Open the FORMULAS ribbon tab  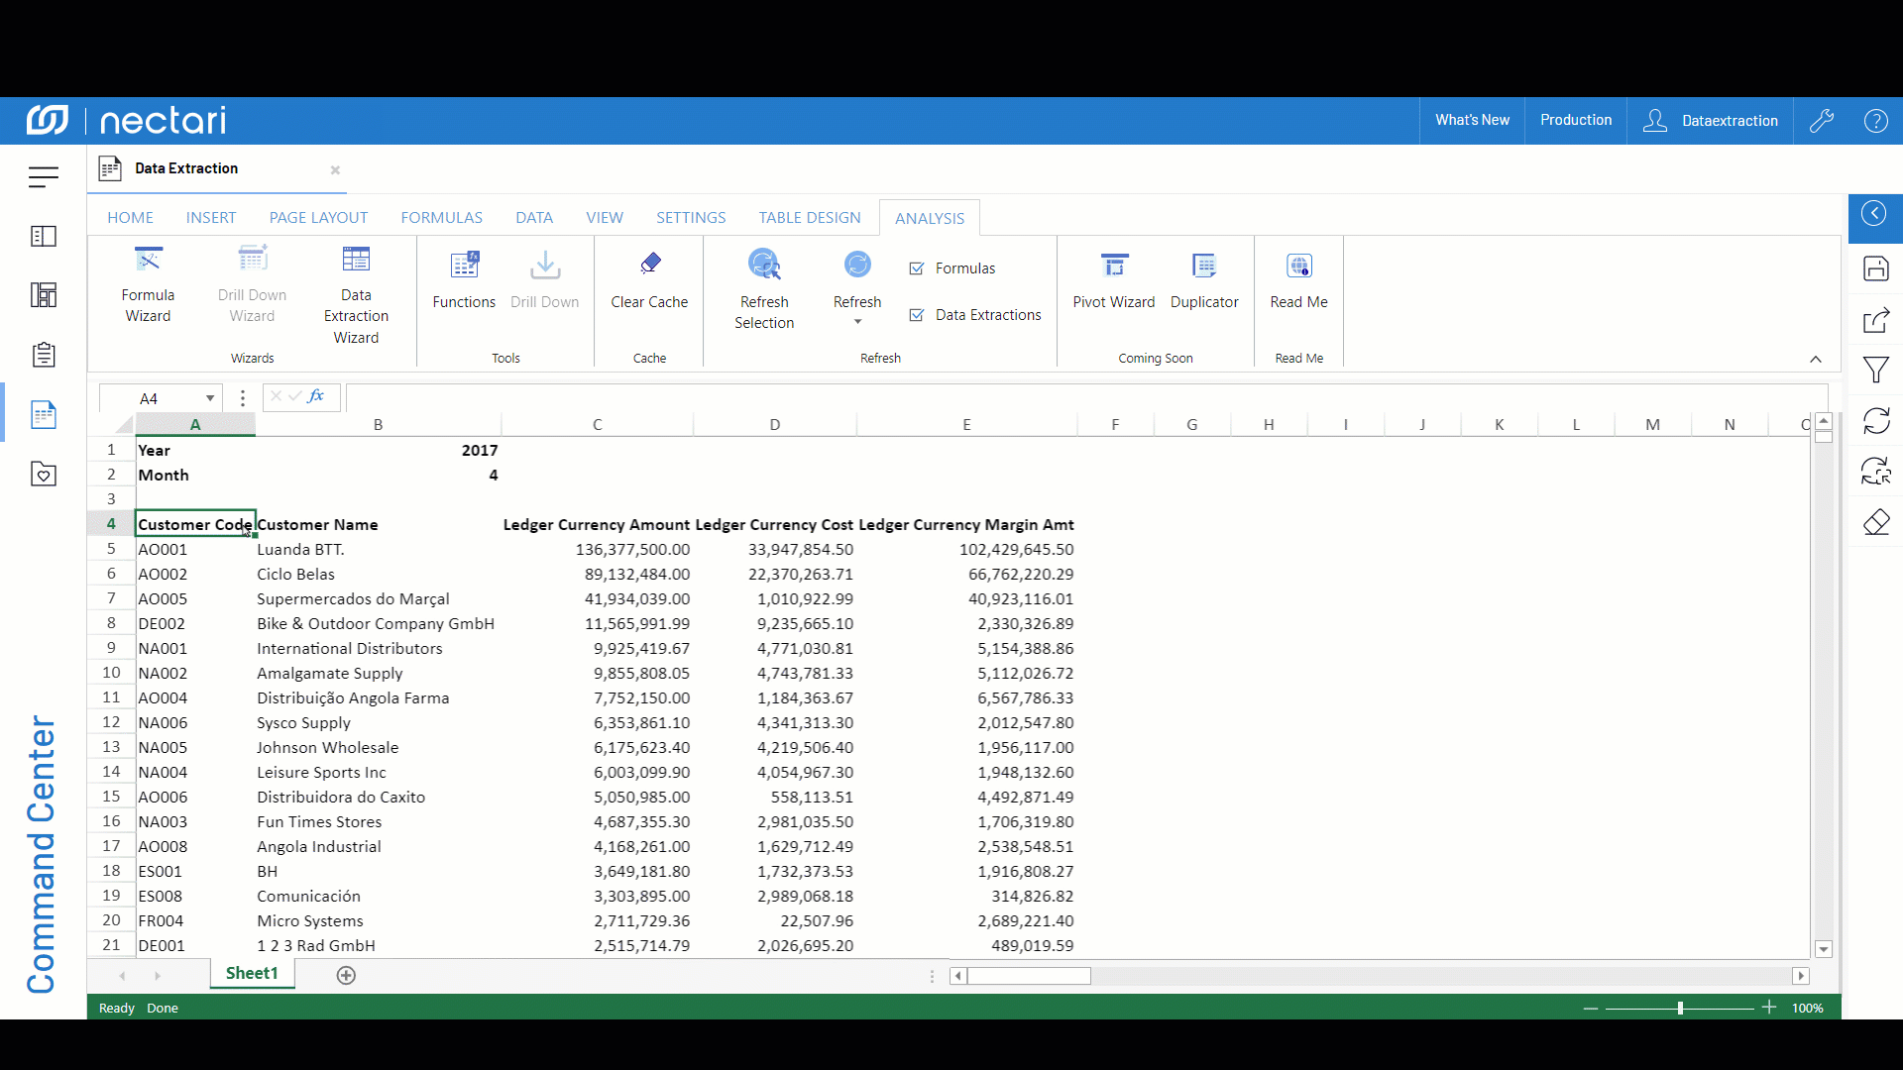441,218
